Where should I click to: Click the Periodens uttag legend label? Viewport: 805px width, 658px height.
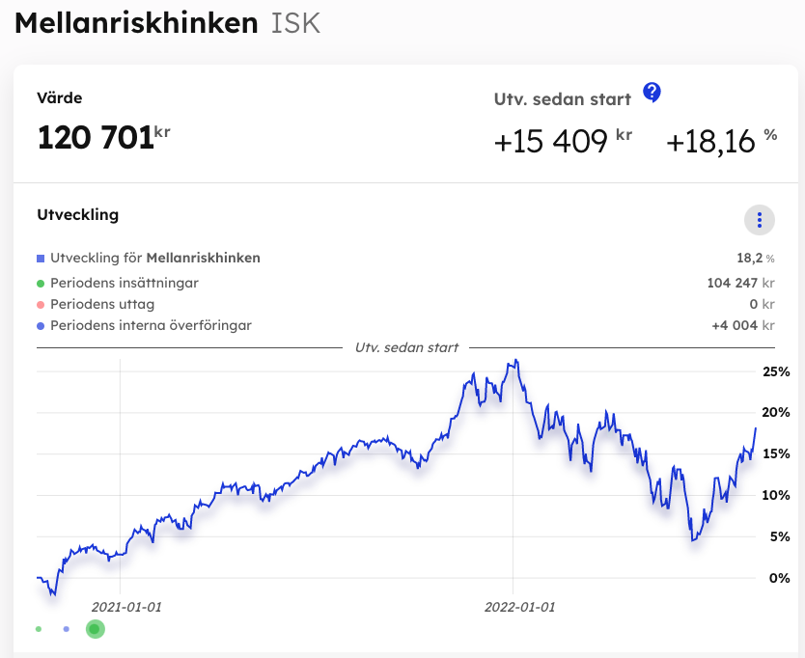tap(102, 305)
